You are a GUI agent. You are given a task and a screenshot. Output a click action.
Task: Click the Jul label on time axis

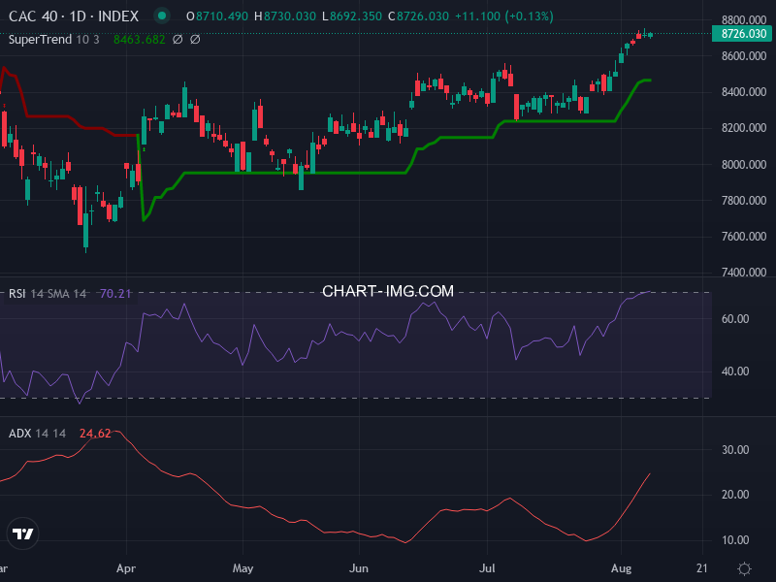pyautogui.click(x=488, y=568)
